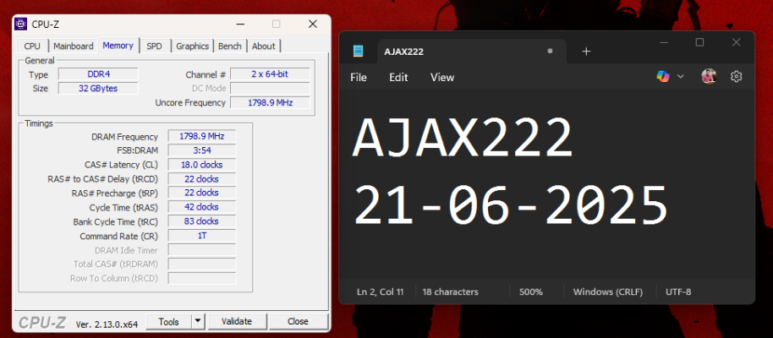Screen dimensions: 773x338
Task: Click the CPU-Z Close button at bottom
Action: click(298, 321)
